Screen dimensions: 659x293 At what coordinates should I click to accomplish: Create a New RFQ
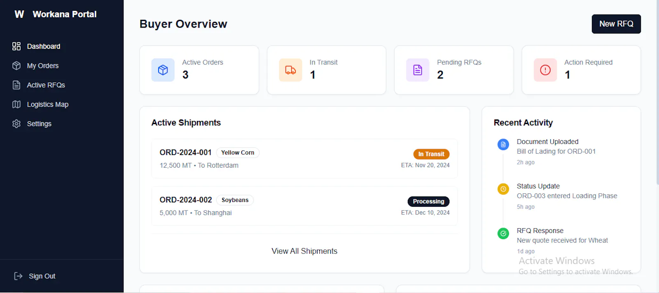(616, 24)
